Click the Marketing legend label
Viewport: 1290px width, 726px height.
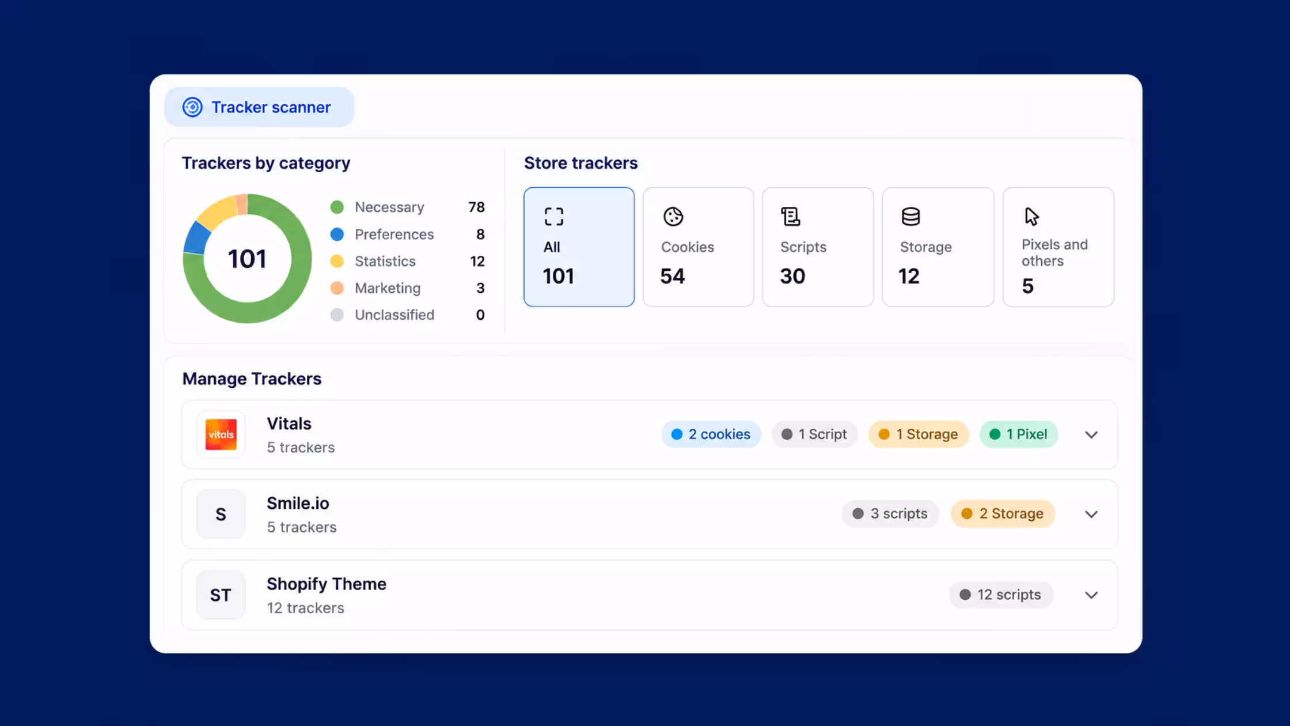pos(388,288)
